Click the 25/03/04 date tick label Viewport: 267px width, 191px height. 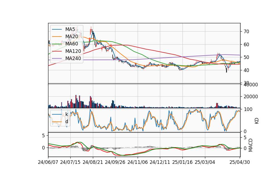[205, 162]
